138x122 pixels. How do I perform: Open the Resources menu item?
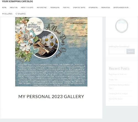(105, 7)
